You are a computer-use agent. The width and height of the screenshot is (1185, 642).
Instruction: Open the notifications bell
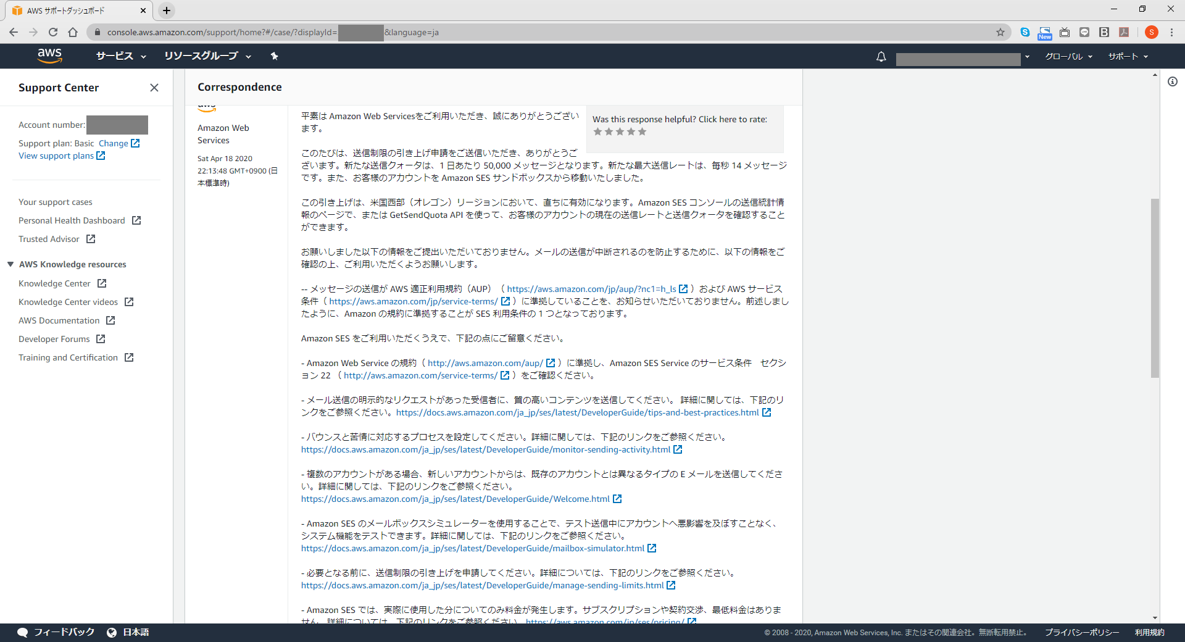[881, 56]
